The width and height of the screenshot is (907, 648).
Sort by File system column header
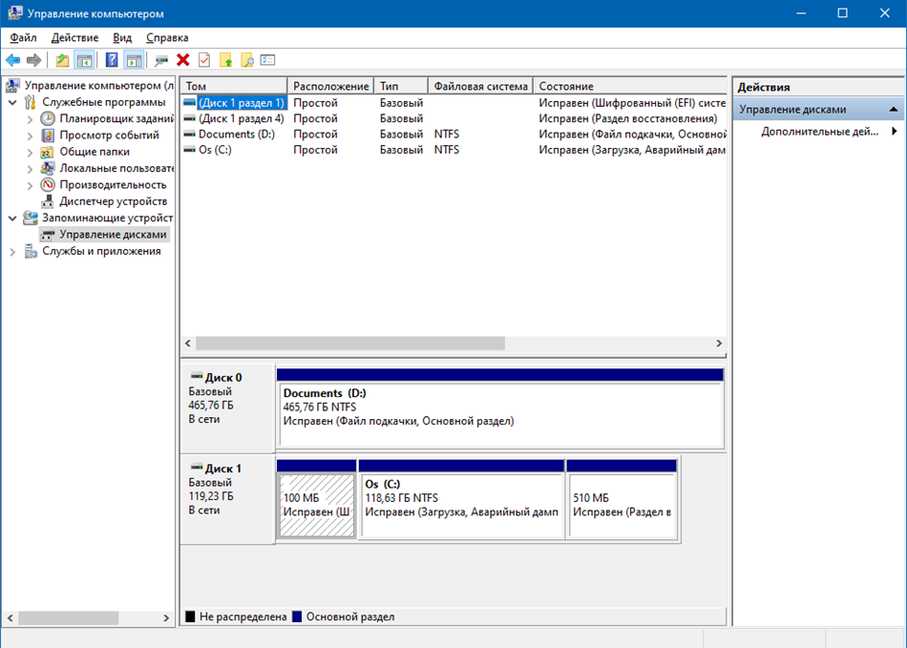[x=479, y=86]
